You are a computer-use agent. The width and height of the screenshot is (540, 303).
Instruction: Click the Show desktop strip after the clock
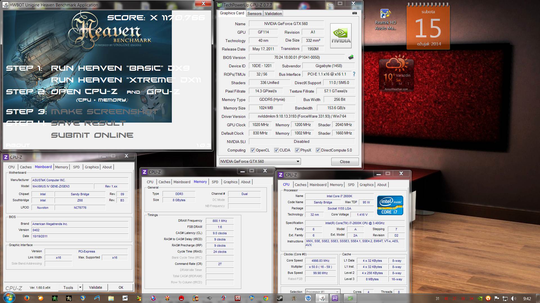point(538,298)
